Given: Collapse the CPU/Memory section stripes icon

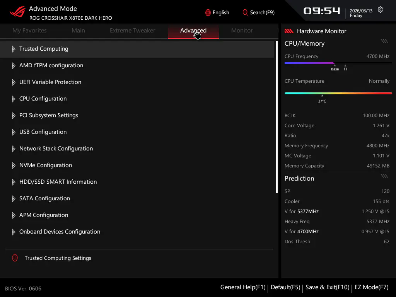Looking at the screenshot, I should click(x=384, y=41).
